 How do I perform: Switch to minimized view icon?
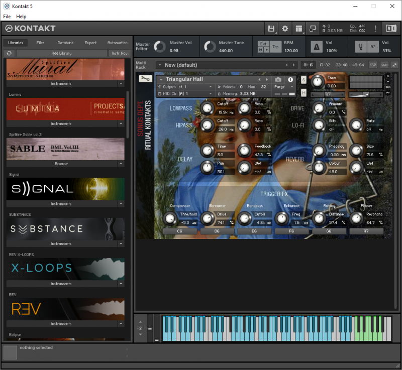[x=313, y=29]
